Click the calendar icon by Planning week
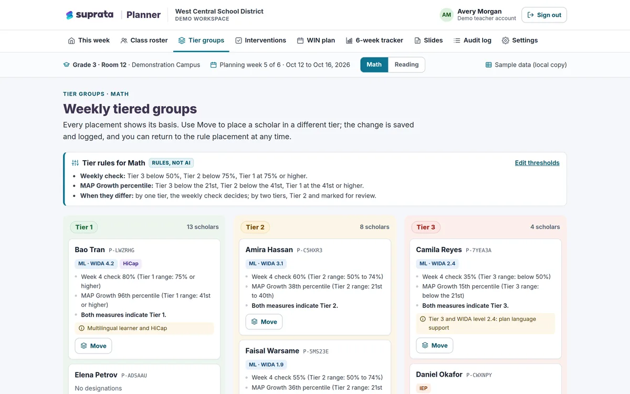Screen dimensions: 630x394 click(214, 65)
